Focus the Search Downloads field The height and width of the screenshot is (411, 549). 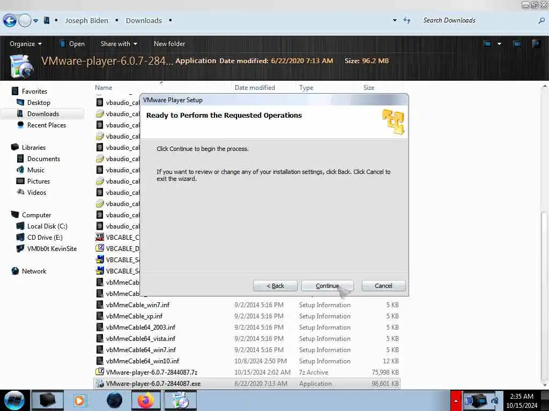(x=478, y=20)
